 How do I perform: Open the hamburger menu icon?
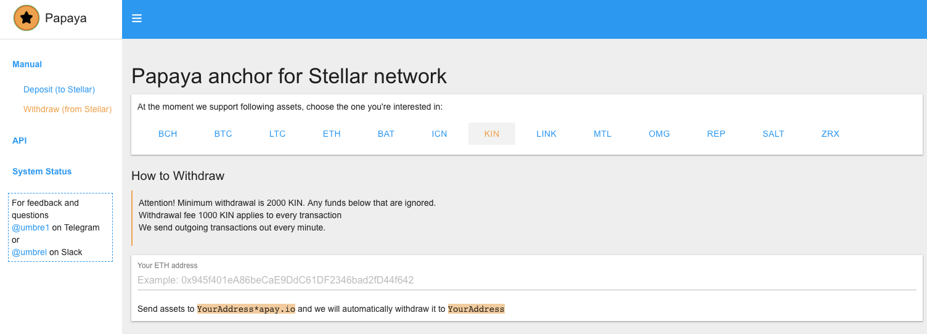coord(137,18)
